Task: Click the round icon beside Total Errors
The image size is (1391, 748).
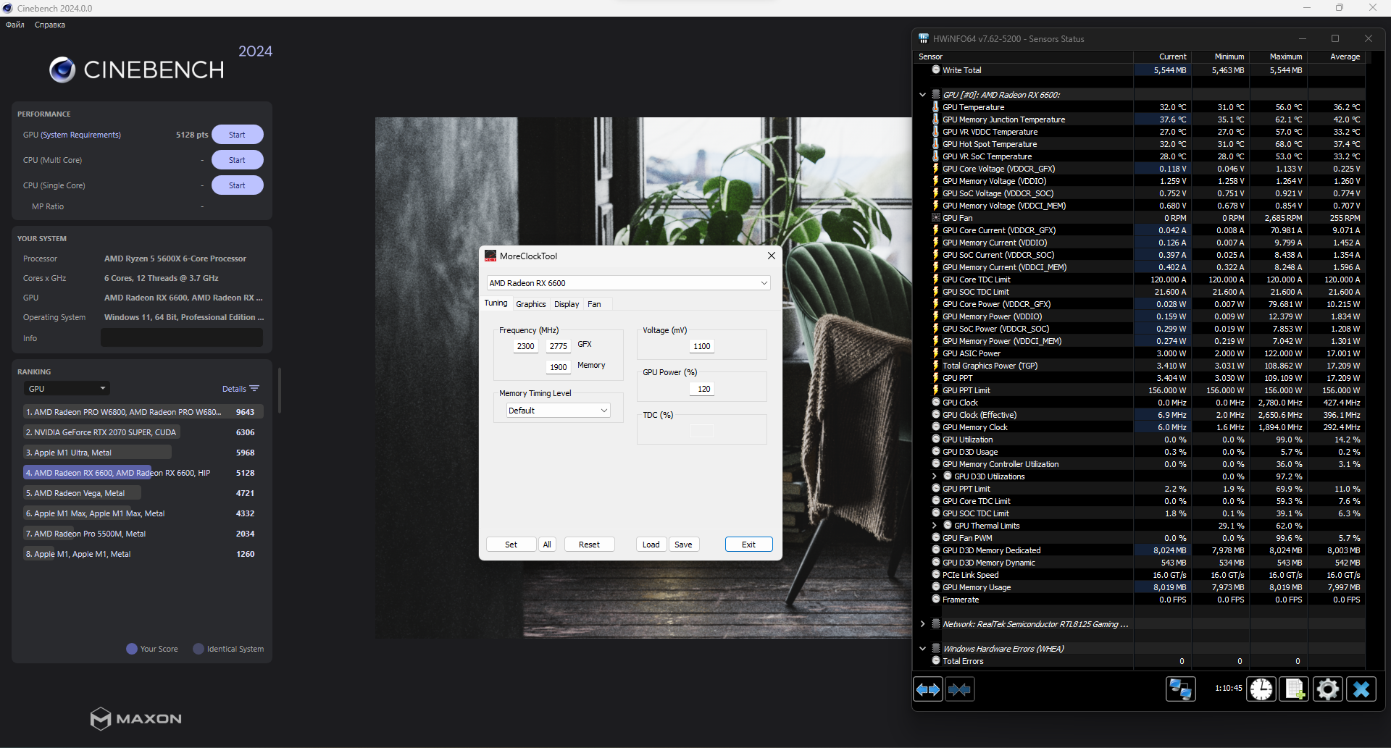Action: pos(936,661)
